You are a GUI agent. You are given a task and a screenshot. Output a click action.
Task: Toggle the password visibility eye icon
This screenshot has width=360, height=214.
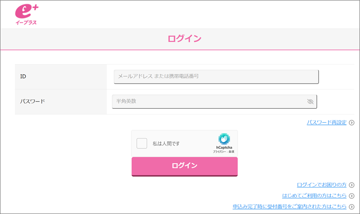pyautogui.click(x=310, y=102)
